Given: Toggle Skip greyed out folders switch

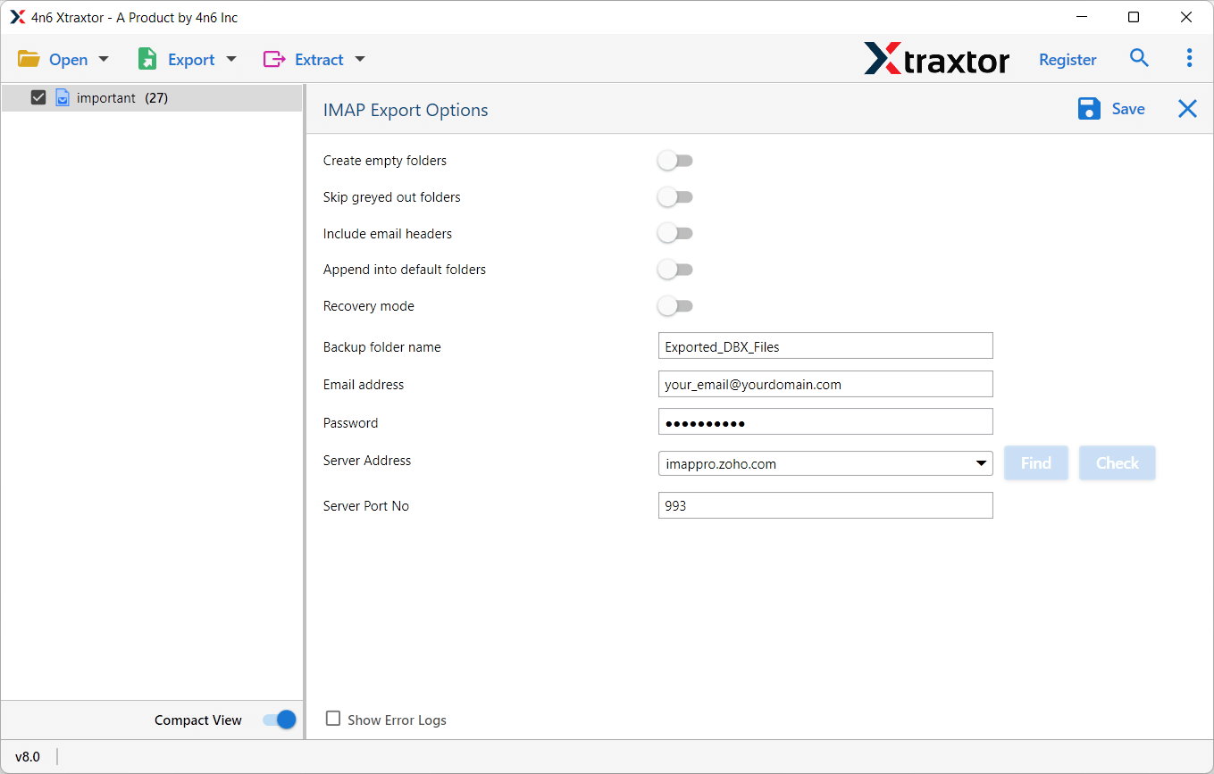Looking at the screenshot, I should 675,196.
